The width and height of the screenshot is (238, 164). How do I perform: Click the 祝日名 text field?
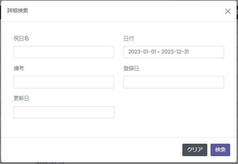(64, 52)
